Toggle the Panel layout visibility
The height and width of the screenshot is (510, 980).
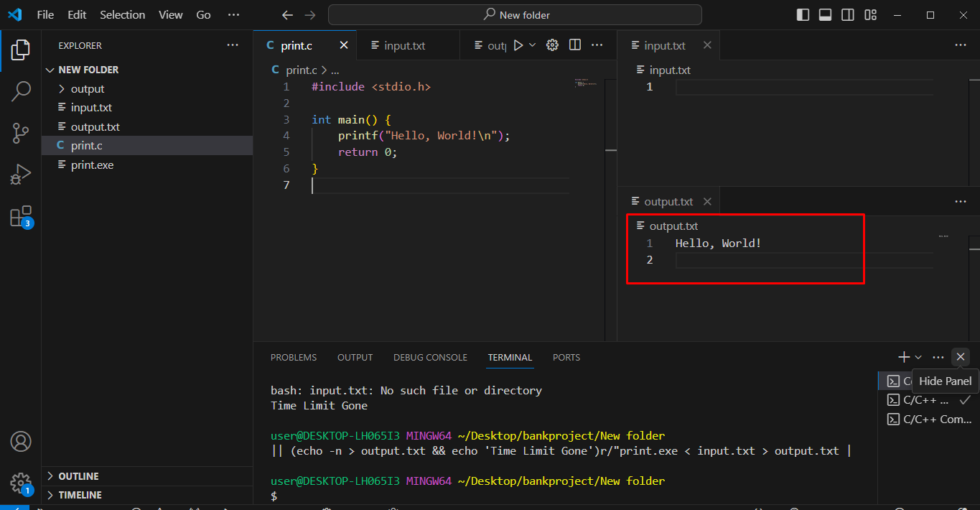point(824,14)
